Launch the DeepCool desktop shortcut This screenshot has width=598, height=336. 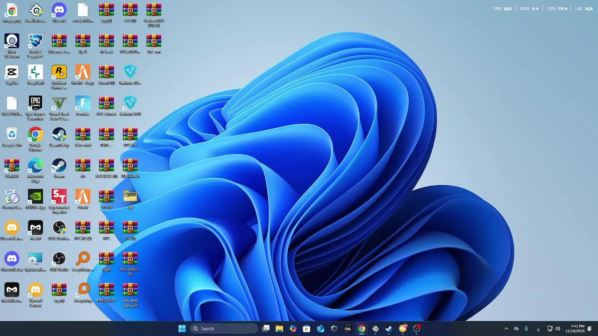35,75
